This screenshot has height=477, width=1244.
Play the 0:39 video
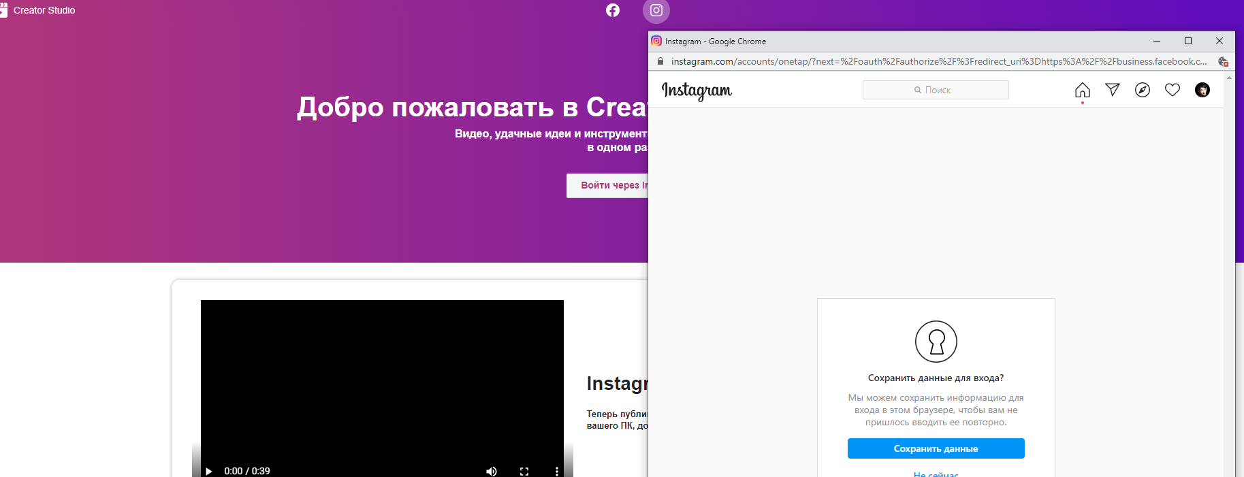[209, 471]
